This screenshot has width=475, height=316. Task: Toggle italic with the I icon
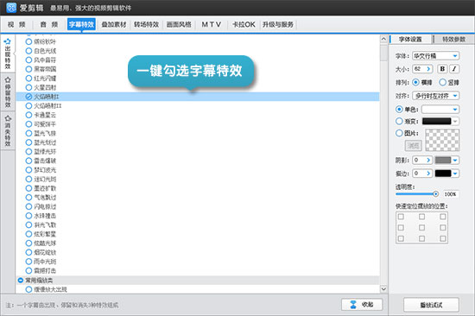pos(454,69)
